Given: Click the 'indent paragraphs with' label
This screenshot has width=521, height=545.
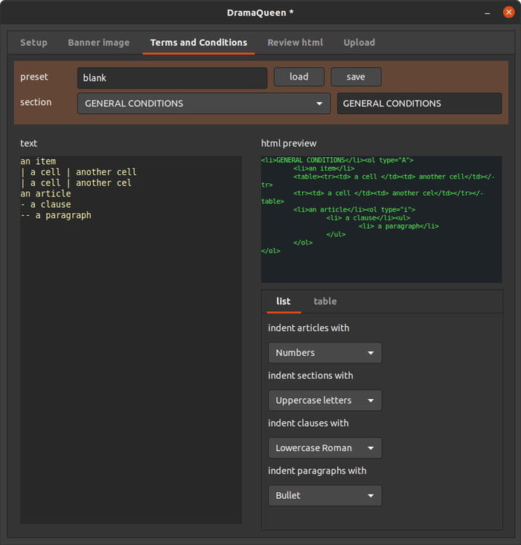Looking at the screenshot, I should [x=317, y=471].
